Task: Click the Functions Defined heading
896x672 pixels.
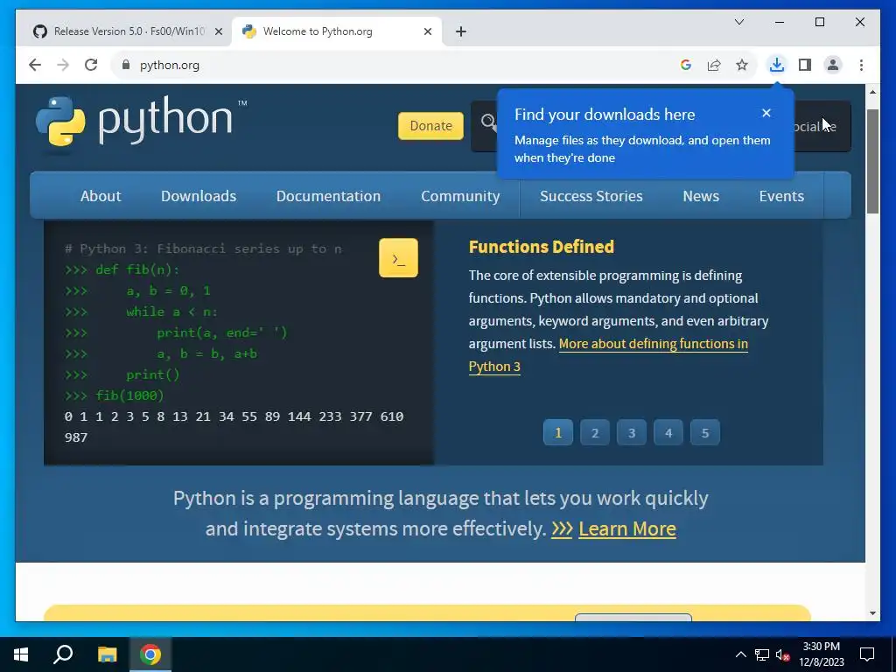Action: (541, 247)
